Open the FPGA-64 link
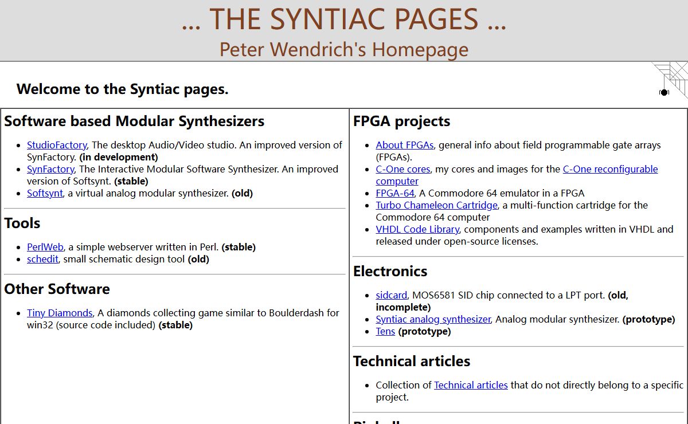 [x=395, y=193]
